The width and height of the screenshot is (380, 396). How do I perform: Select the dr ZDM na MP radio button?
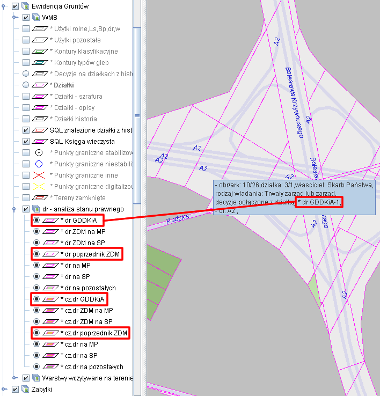[x=36, y=232]
